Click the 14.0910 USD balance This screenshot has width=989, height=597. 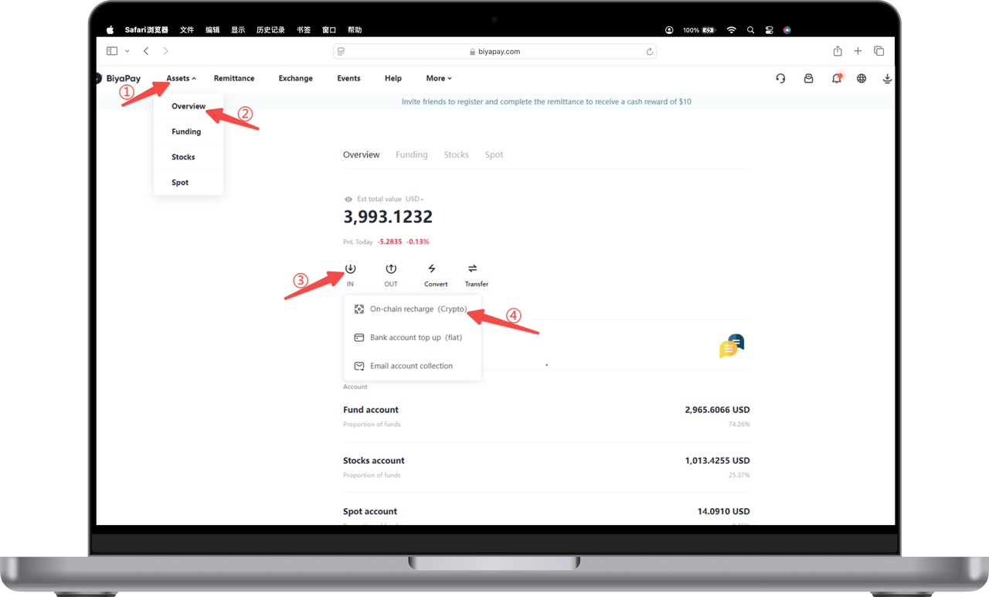(x=723, y=511)
